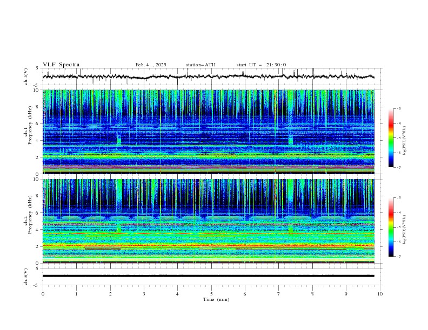Click the '5' tick on time axis
The width and height of the screenshot is (428, 330).
click(x=211, y=294)
